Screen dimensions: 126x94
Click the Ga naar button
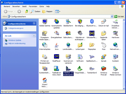point(119,16)
